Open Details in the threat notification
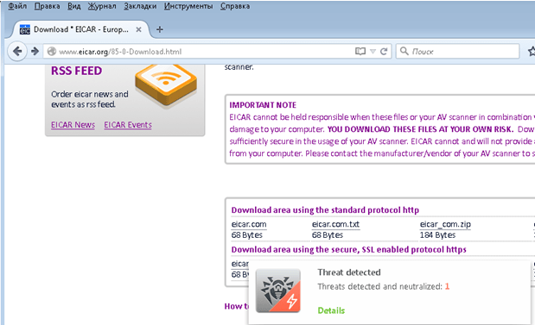 click(x=331, y=310)
